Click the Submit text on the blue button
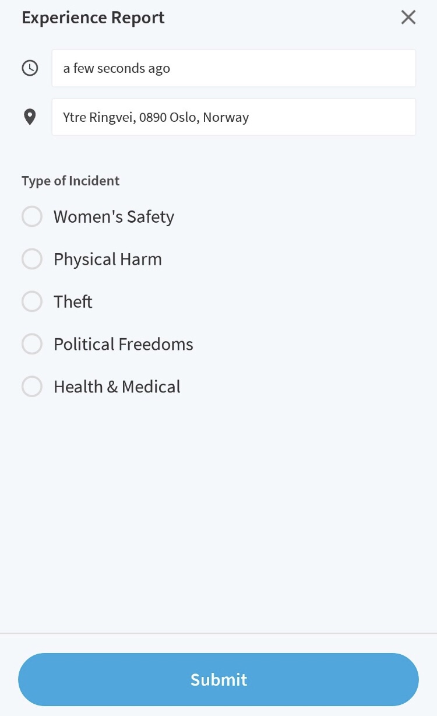 pyautogui.click(x=218, y=679)
